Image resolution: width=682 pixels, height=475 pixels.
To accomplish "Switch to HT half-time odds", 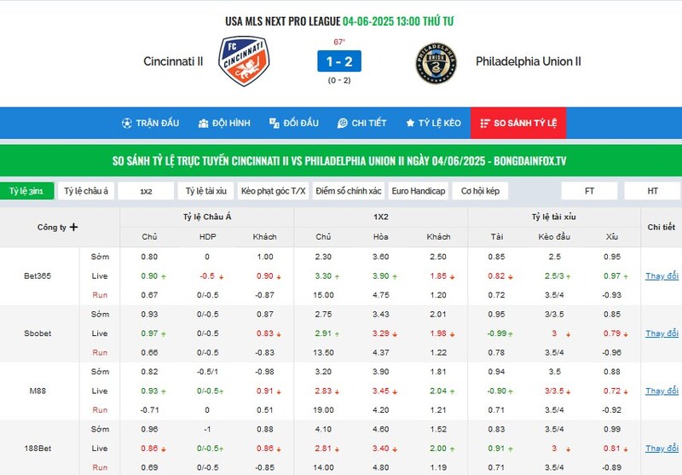I will (652, 191).
